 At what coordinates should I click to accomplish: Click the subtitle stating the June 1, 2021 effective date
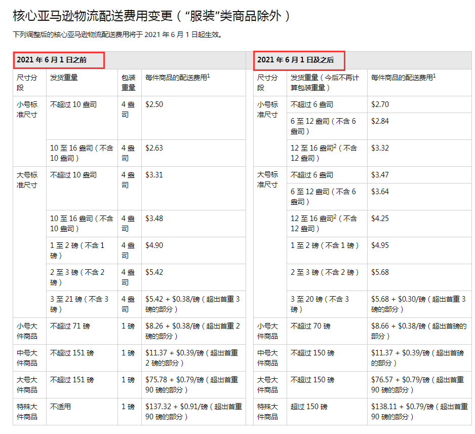coord(117,35)
